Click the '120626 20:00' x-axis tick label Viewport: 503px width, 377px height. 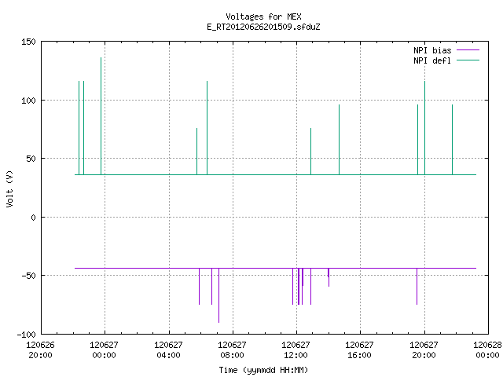[40, 350]
